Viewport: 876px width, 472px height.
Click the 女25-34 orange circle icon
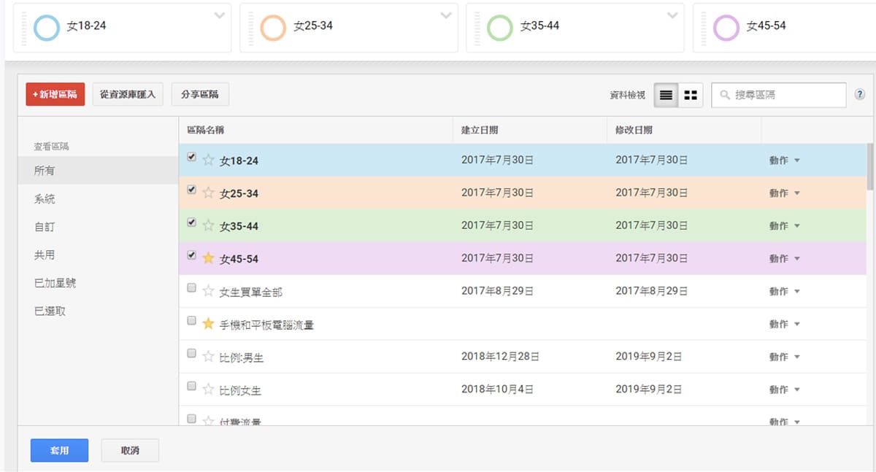[x=272, y=28]
